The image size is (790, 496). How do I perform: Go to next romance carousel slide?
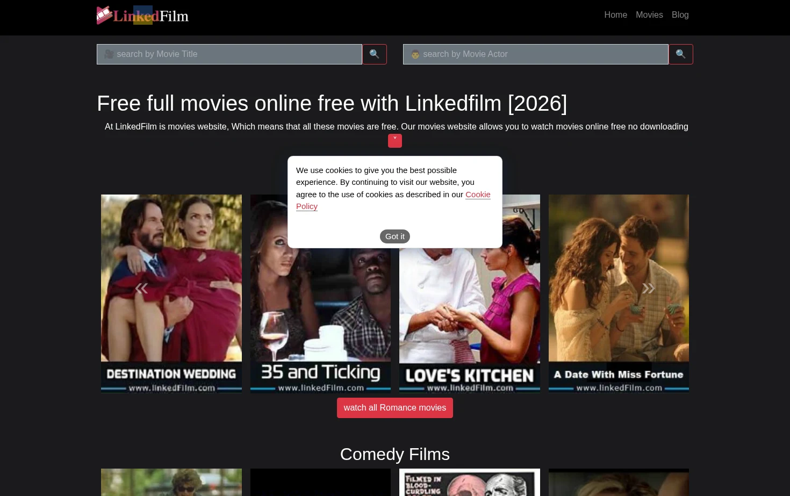[x=649, y=289]
